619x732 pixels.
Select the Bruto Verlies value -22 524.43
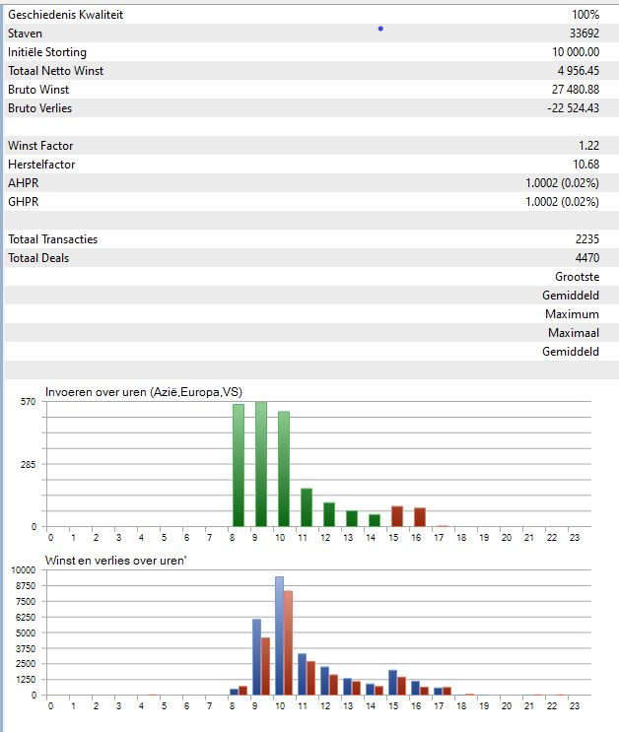[x=569, y=108]
